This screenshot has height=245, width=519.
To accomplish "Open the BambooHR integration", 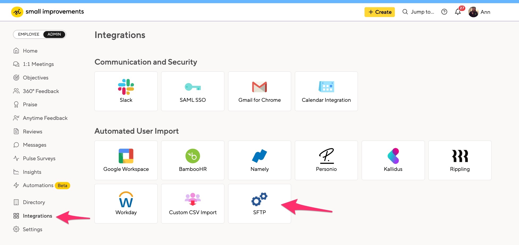I will click(192, 160).
